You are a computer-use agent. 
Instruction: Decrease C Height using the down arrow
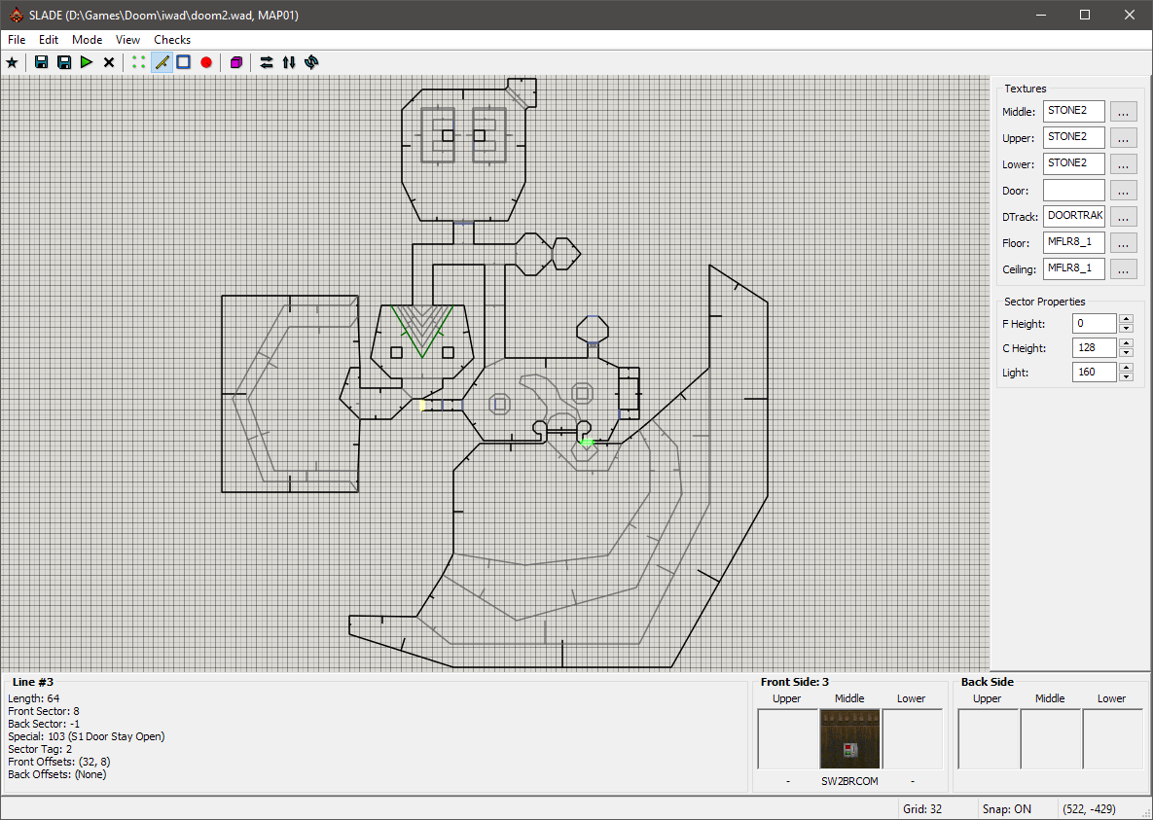tap(1126, 353)
